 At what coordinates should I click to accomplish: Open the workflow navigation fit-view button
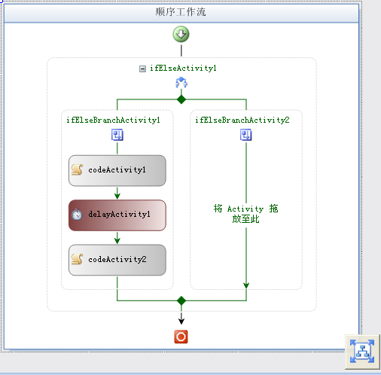[362, 352]
